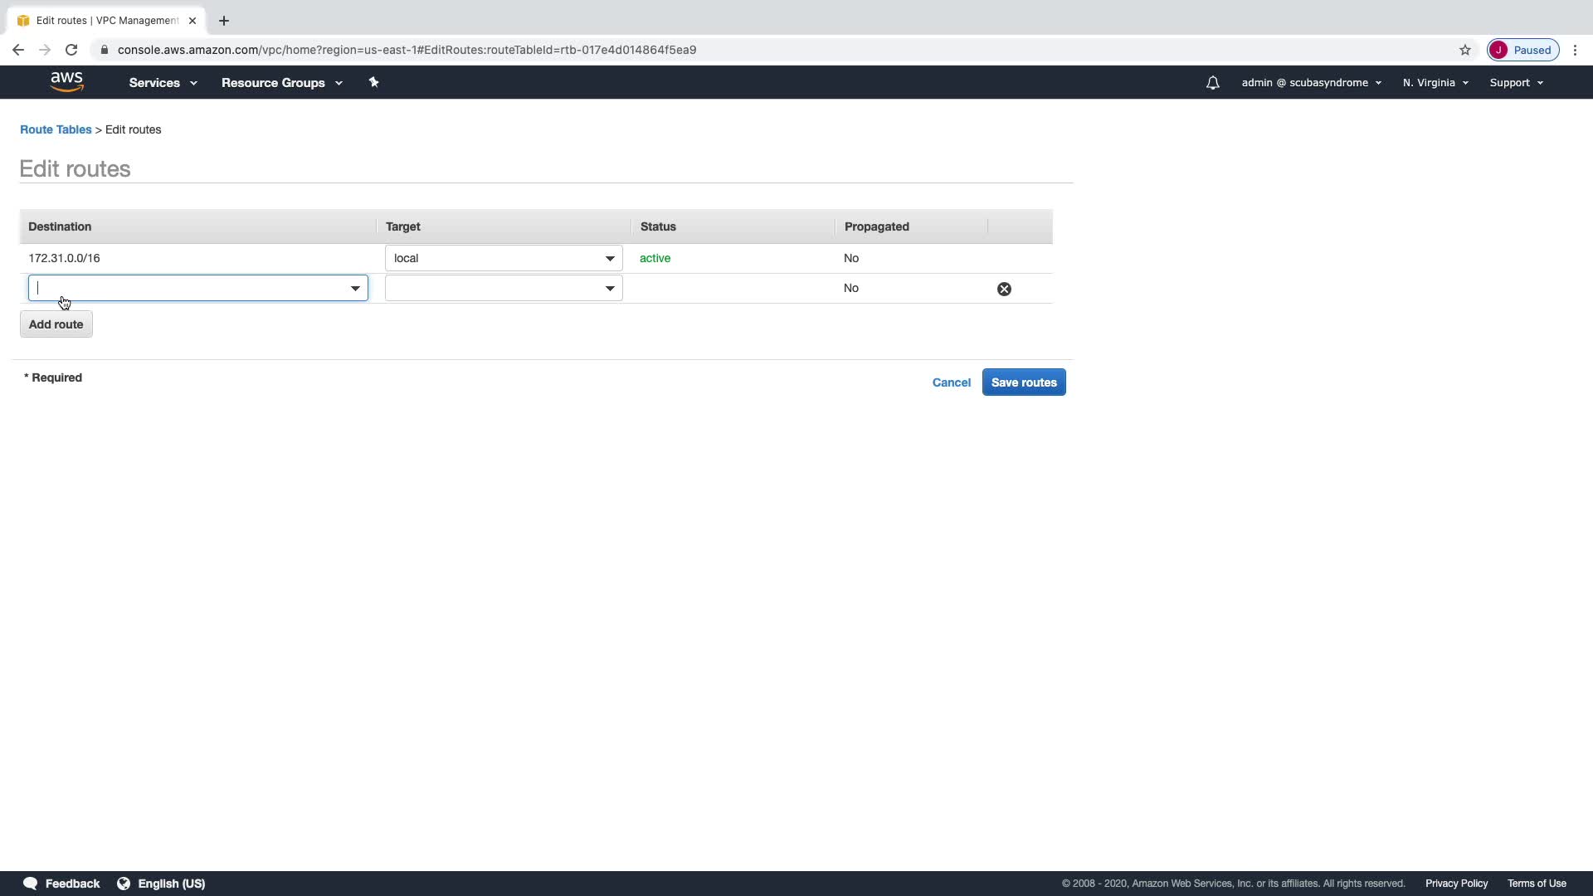1593x896 pixels.
Task: Open Chrome three-dot menu
Action: [x=1575, y=50]
